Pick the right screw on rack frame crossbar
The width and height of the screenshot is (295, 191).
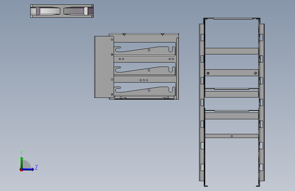click(256, 73)
